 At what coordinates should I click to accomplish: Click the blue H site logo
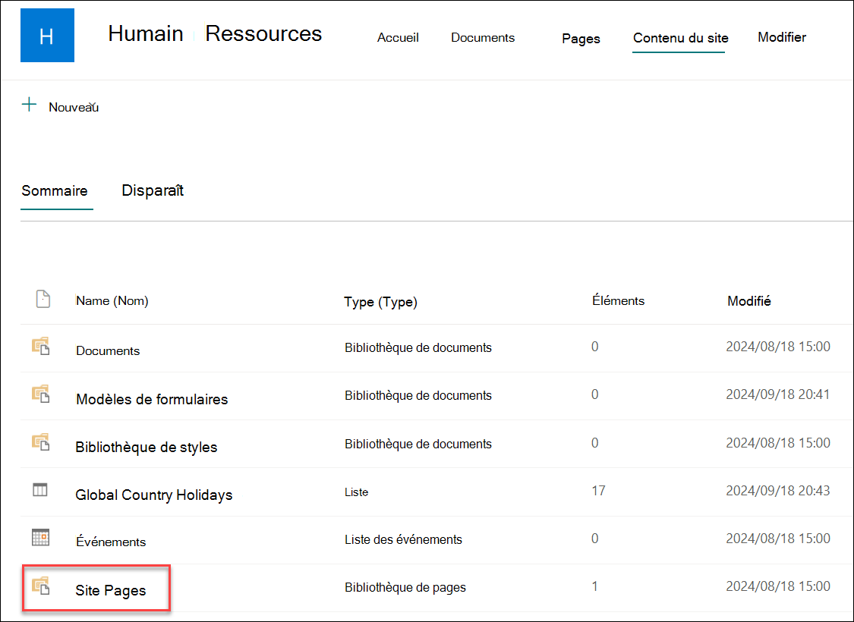47,36
